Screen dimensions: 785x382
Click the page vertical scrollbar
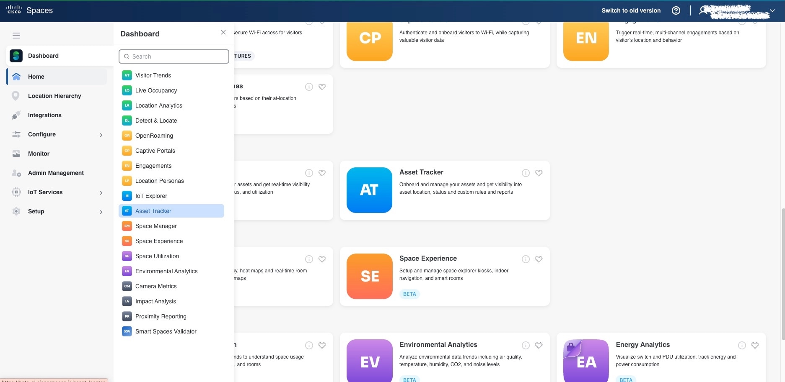(783, 274)
